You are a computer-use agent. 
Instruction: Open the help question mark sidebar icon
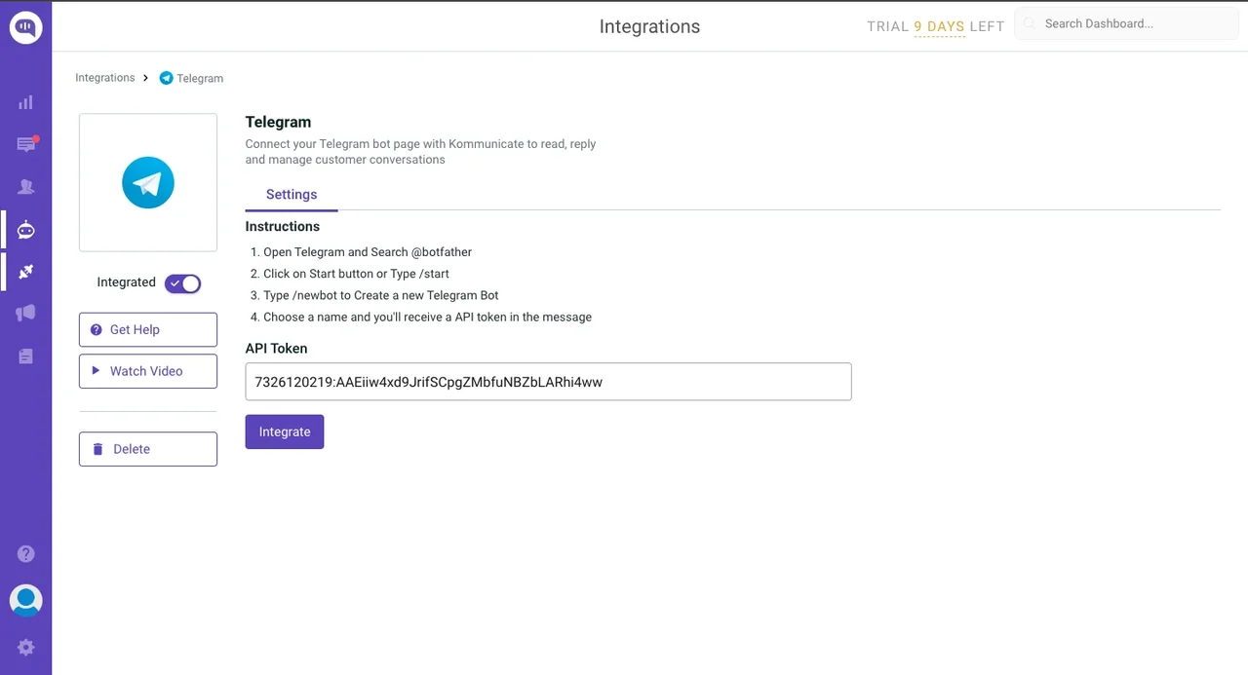pos(26,554)
